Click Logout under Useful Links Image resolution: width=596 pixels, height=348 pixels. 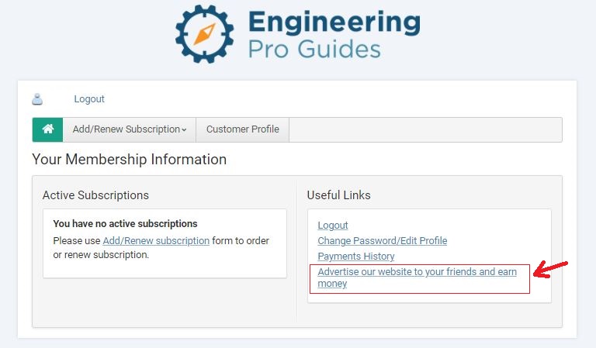tap(333, 226)
